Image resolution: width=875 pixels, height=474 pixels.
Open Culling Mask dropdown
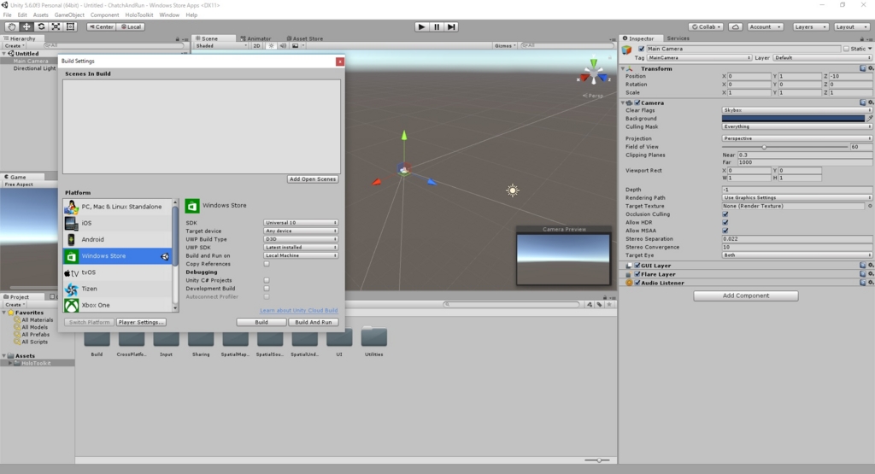[797, 126]
